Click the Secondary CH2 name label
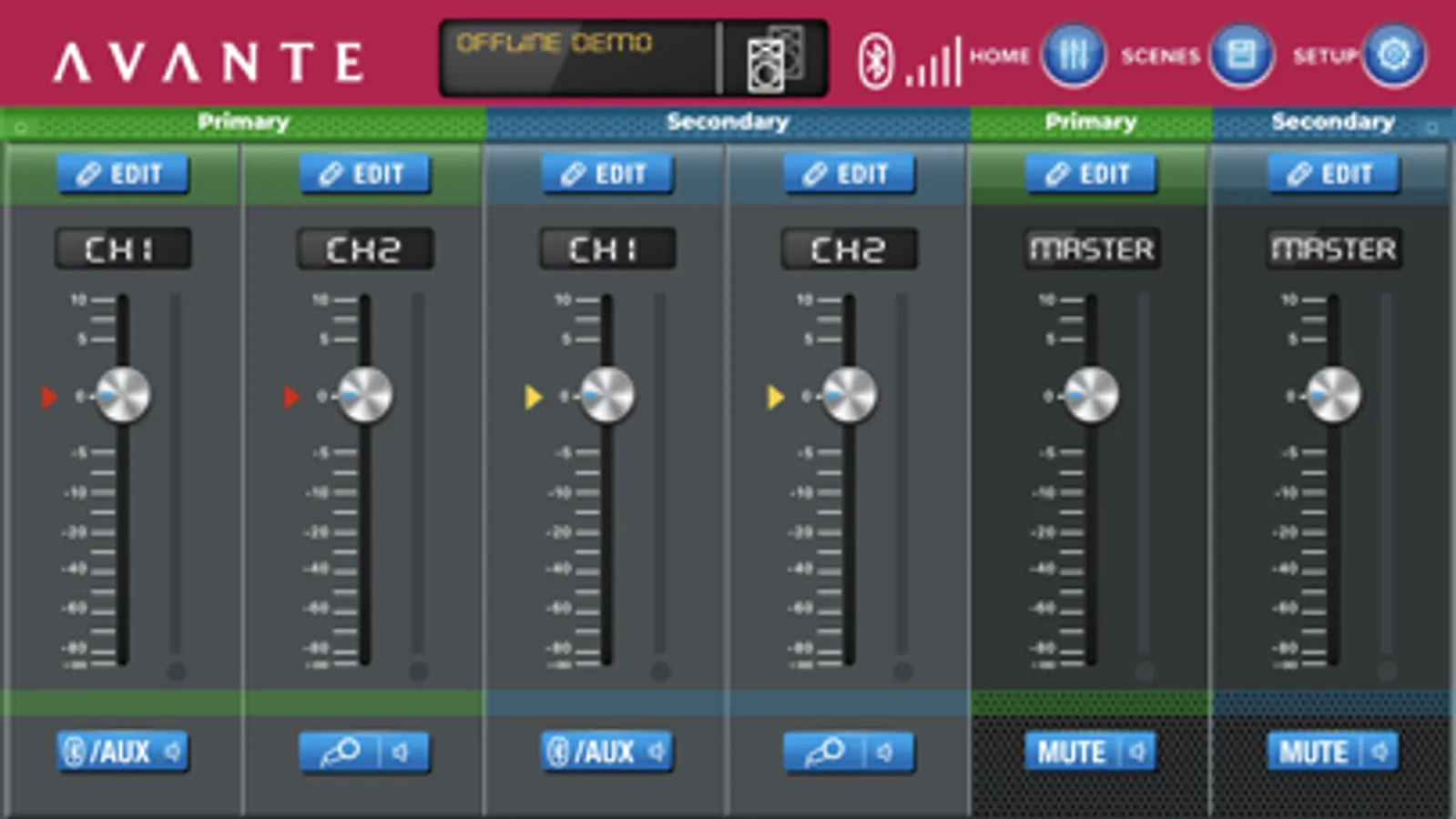 850,248
